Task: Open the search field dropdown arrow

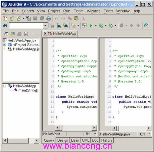Action: point(45,25)
